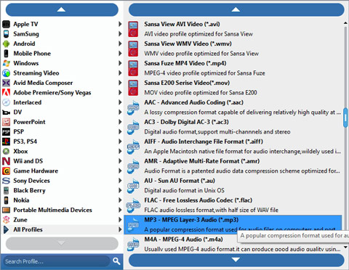Viewport: 349px width, 270px height.
Task: Expand the PowerPoint submenu arrow
Action: (120, 122)
